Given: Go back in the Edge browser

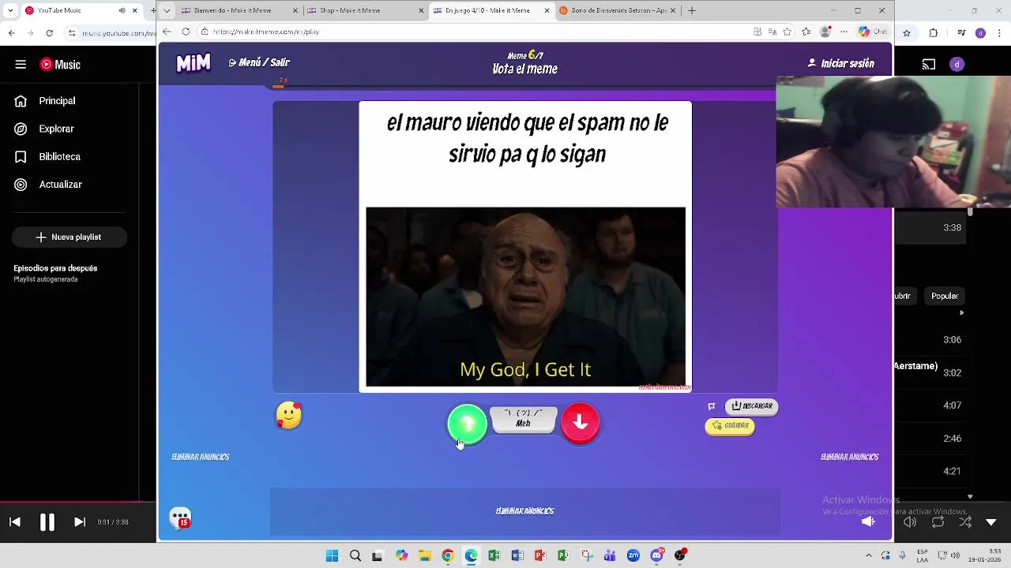Looking at the screenshot, I should pyautogui.click(x=167, y=32).
